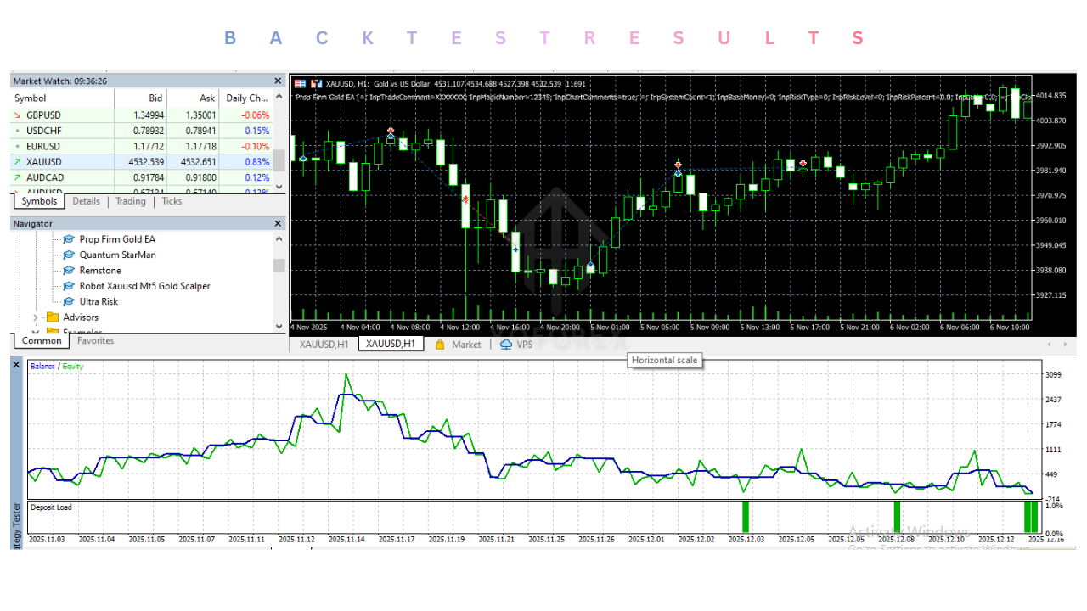This screenshot has height=611, width=1087.
Task: Select the active XAUUSD,H1 chart tab
Action: [391, 344]
